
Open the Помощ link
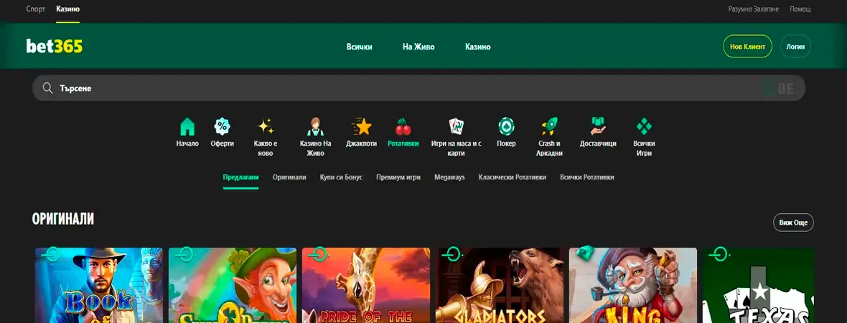(800, 9)
